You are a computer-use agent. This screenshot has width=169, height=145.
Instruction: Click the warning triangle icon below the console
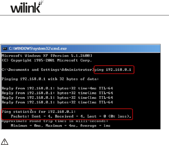[x=4, y=141]
